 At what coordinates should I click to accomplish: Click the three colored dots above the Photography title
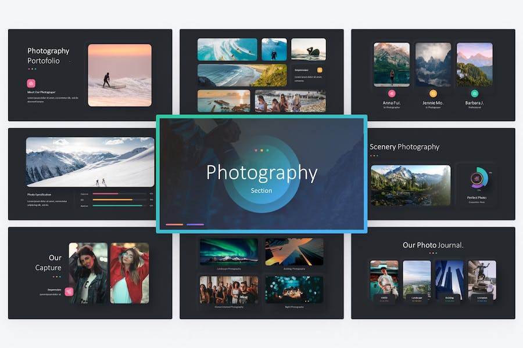[x=261, y=151]
